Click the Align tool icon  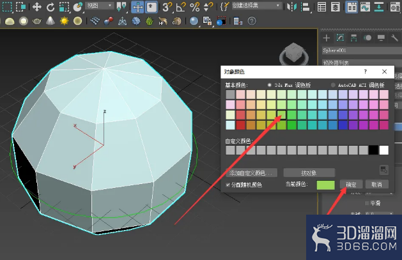[x=305, y=7]
